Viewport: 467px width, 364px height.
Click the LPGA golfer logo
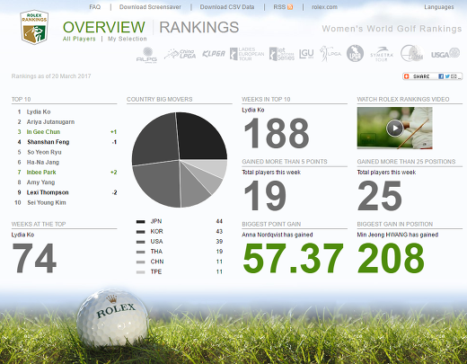pos(330,54)
